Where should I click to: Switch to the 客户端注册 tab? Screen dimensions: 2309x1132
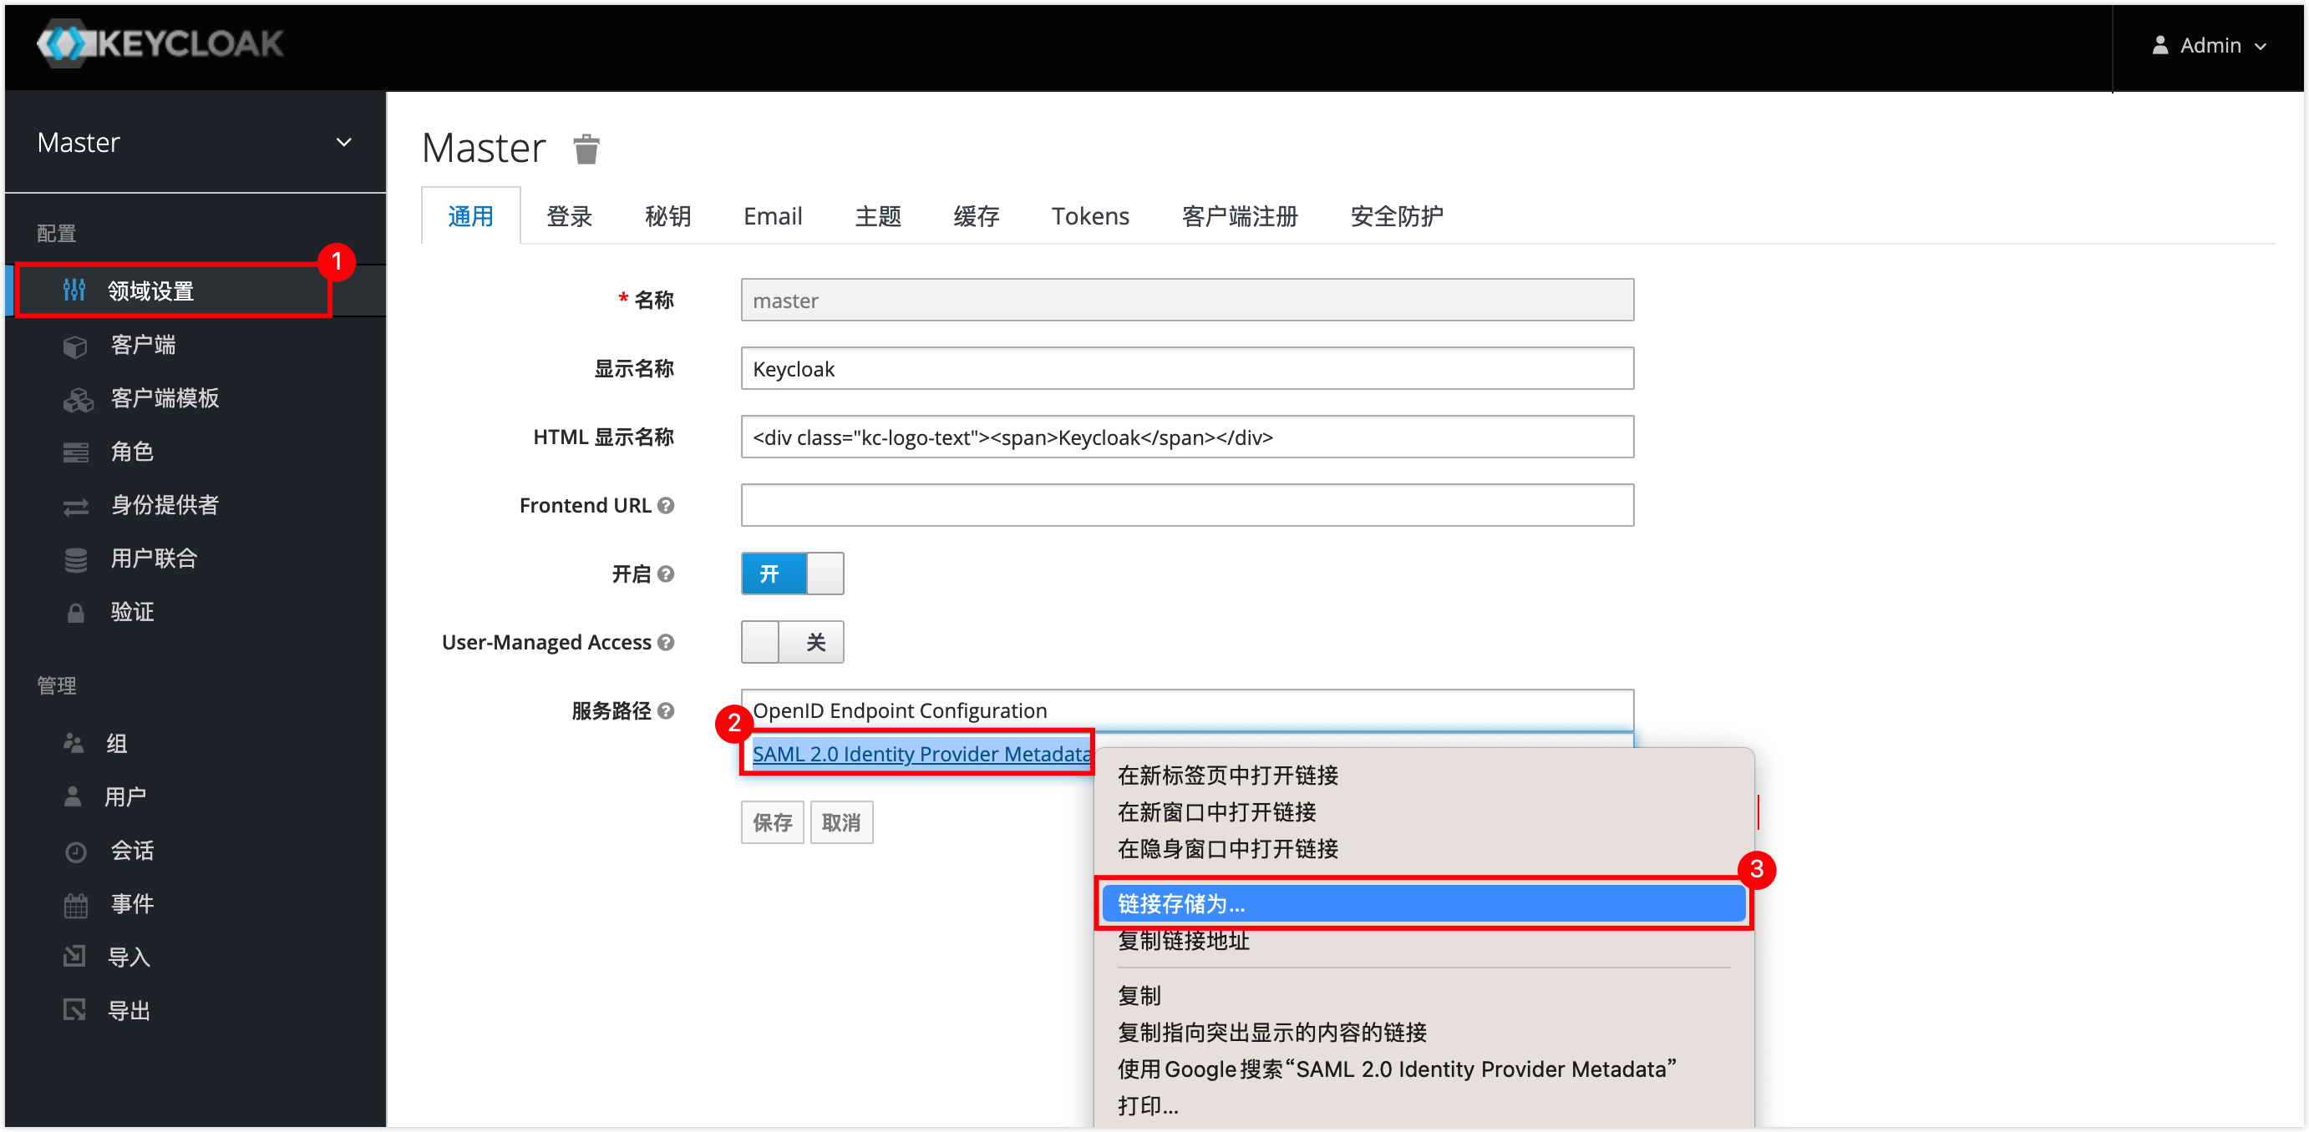(1240, 216)
